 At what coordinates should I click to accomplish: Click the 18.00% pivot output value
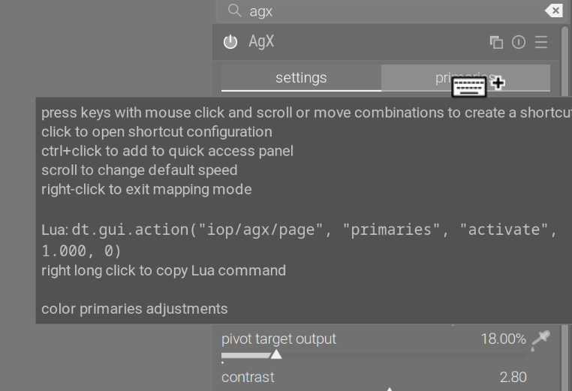coord(503,339)
